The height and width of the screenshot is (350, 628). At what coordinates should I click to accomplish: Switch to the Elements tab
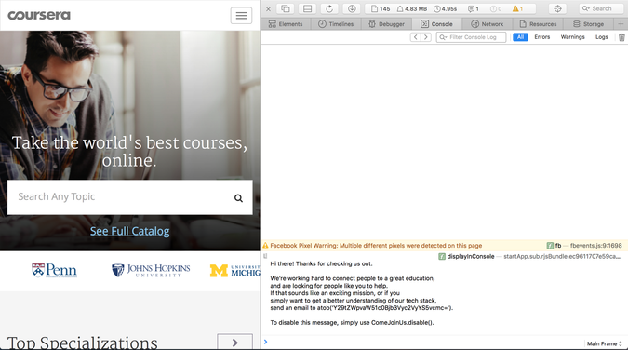286,24
